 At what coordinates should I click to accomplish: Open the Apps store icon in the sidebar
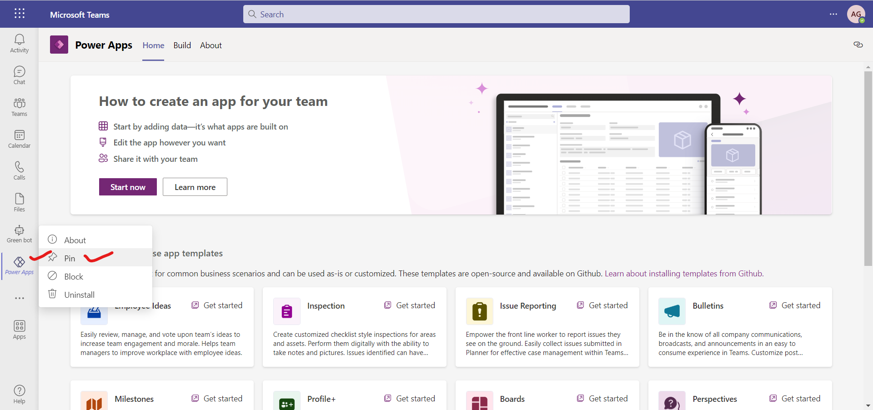19,329
